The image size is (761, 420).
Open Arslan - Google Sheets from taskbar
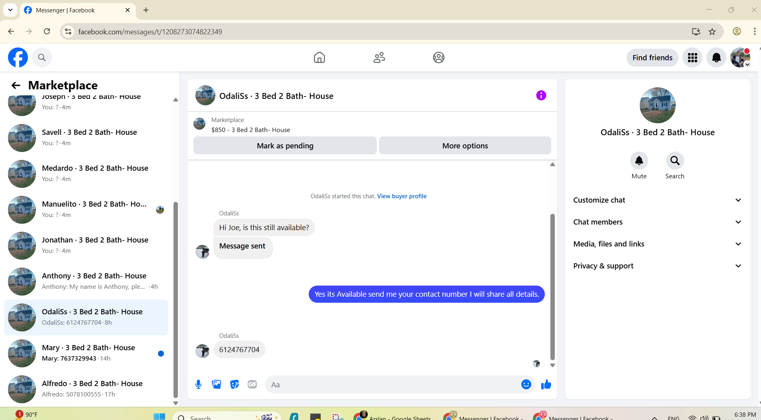point(393,416)
